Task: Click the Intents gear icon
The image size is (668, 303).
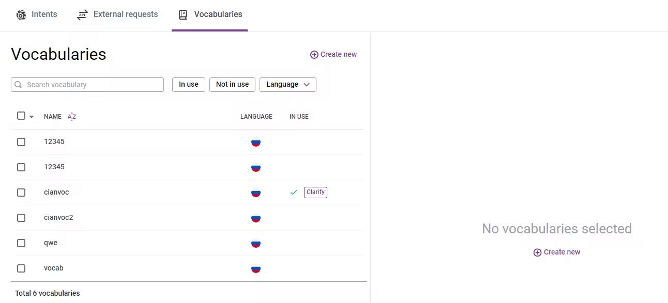Action: (x=21, y=15)
